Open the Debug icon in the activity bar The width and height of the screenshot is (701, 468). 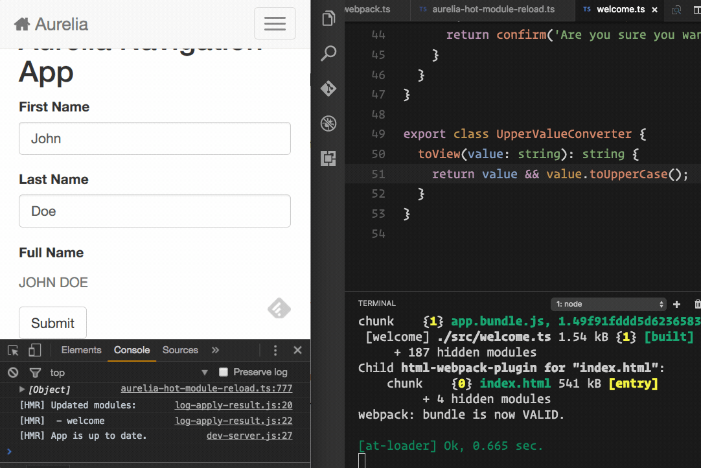tap(328, 123)
